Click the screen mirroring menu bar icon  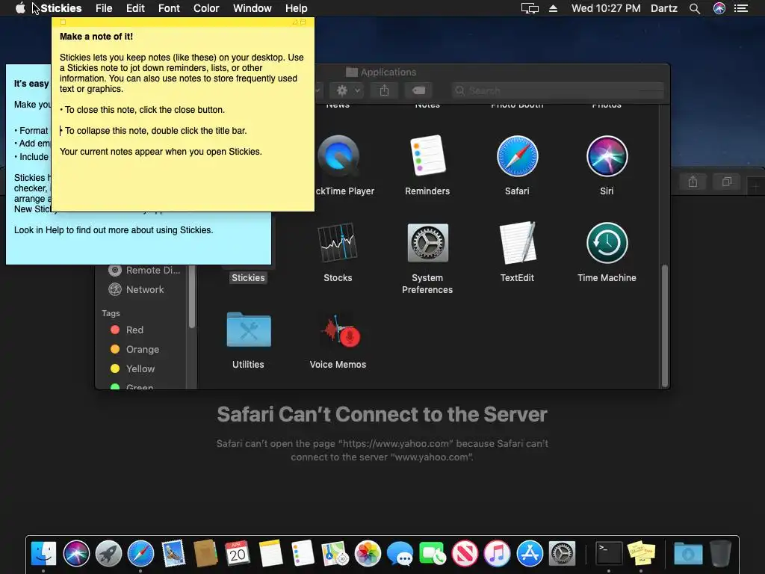click(530, 8)
